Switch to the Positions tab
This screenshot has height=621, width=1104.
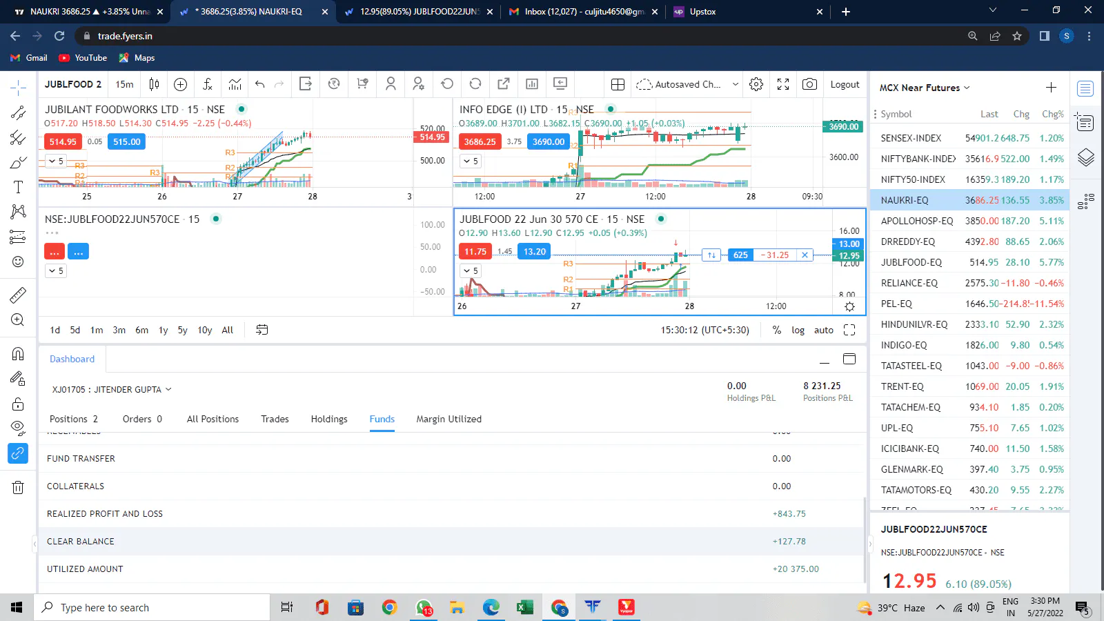click(x=74, y=419)
